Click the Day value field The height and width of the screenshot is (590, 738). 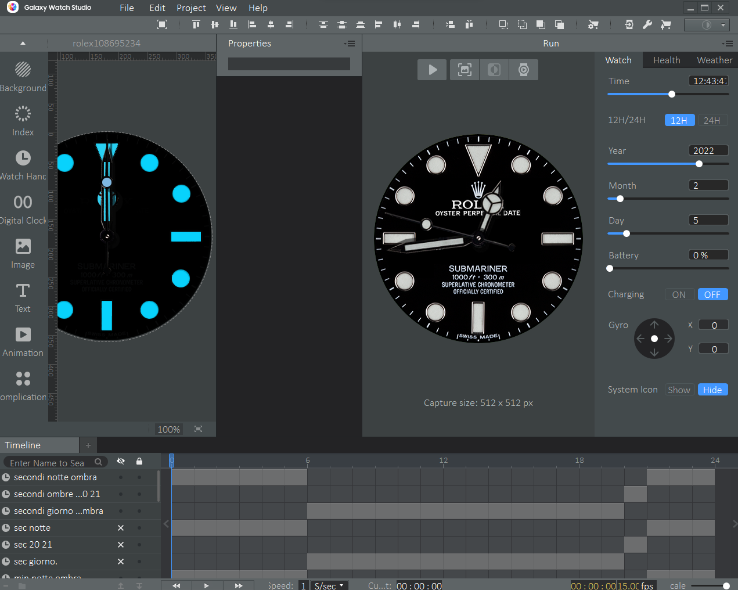[x=708, y=220]
